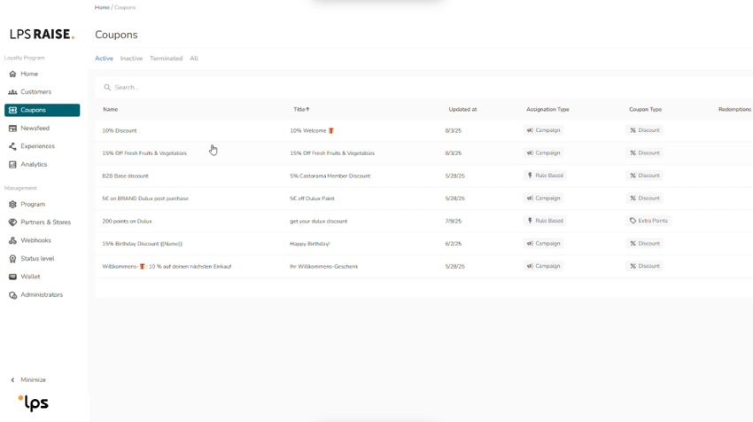Sort by Coupon Type column header

645,109
